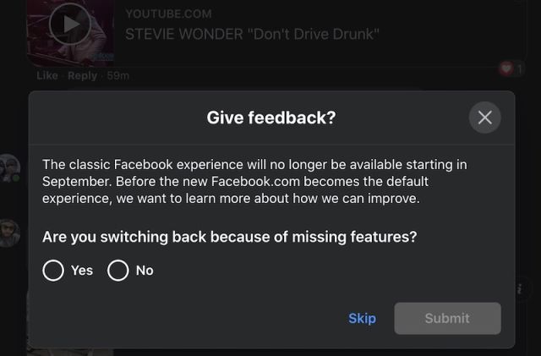This screenshot has width=541, height=356.
Task: Select the No radio button
Action: tap(118, 271)
